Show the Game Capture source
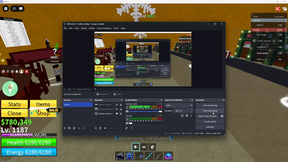The width and height of the screenshot is (288, 162). [x=117, y=104]
